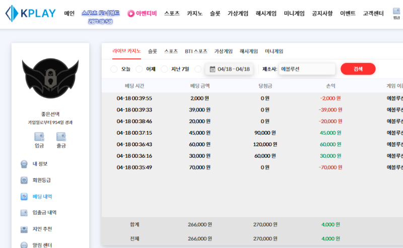Select the 어제 radio button
403x248 pixels.
point(139,69)
